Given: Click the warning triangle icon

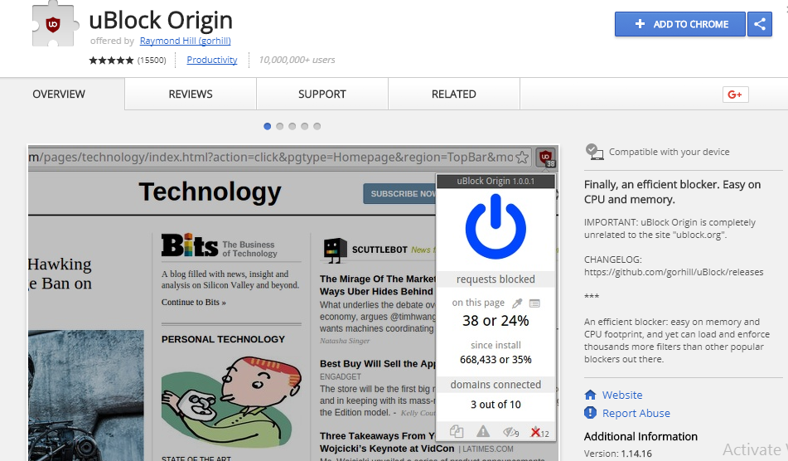Looking at the screenshot, I should (483, 431).
